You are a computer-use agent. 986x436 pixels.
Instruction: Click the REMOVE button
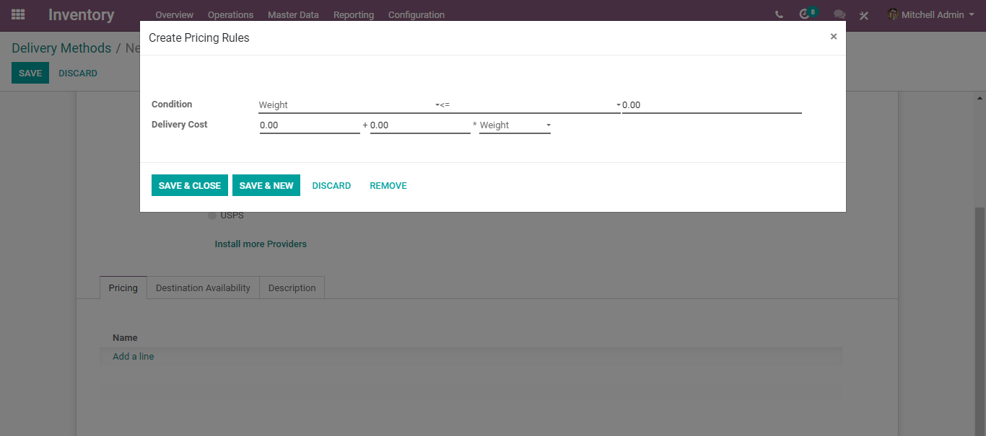pos(388,185)
